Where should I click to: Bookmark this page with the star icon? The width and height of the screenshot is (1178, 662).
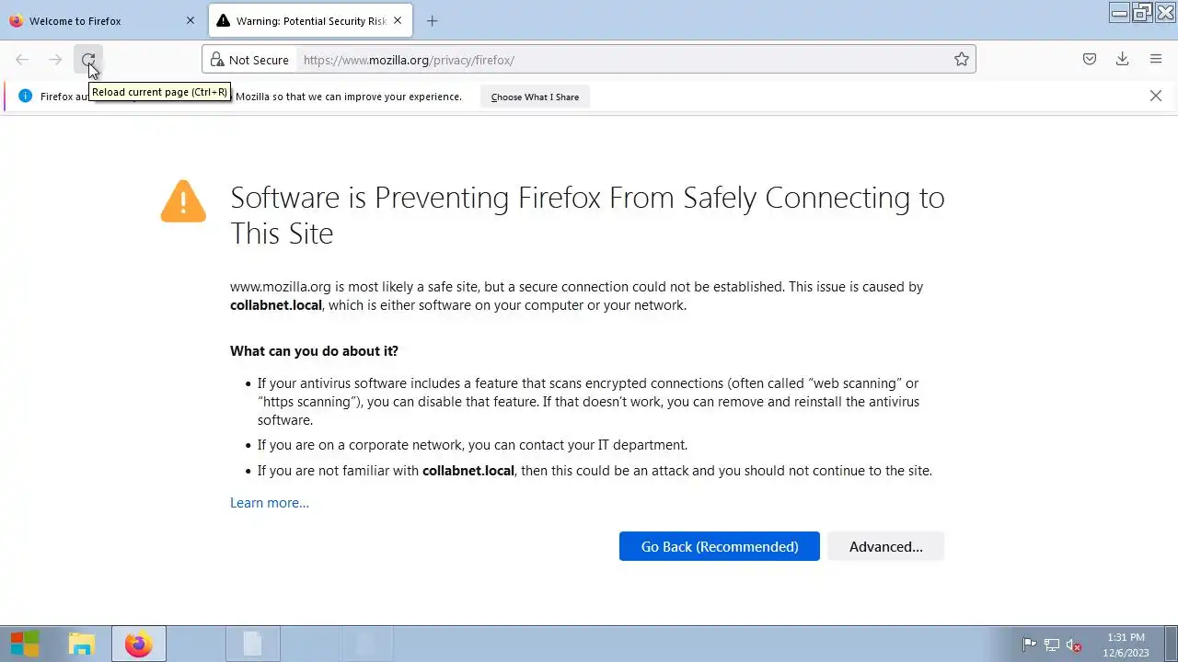point(962,60)
